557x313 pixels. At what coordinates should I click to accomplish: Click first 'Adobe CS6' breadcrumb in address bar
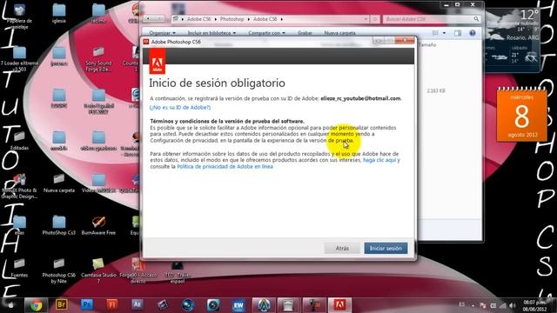[198, 19]
